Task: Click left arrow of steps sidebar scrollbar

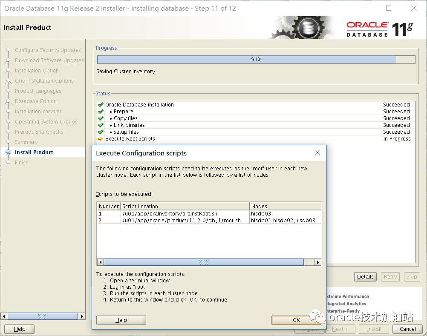Action: (x=4, y=316)
